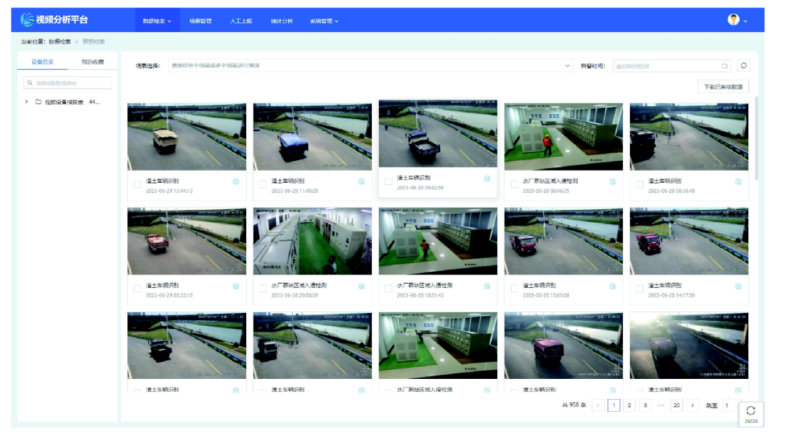Viewport: 791px width, 436px height.
Task: Click the status icon on the 18:51:43 card
Action: point(487,286)
